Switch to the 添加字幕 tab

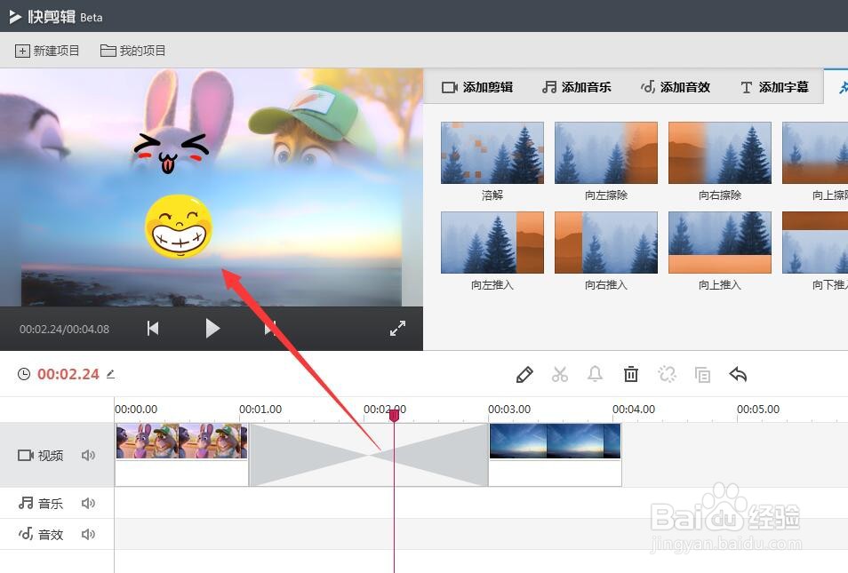774,87
